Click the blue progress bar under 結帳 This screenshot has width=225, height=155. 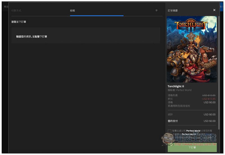(x=96, y=15)
